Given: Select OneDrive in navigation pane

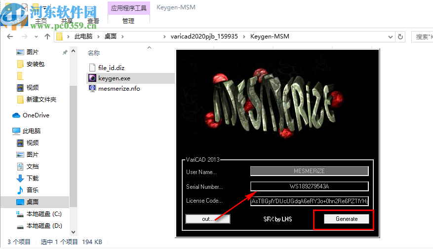Looking at the screenshot, I should 36,115.
